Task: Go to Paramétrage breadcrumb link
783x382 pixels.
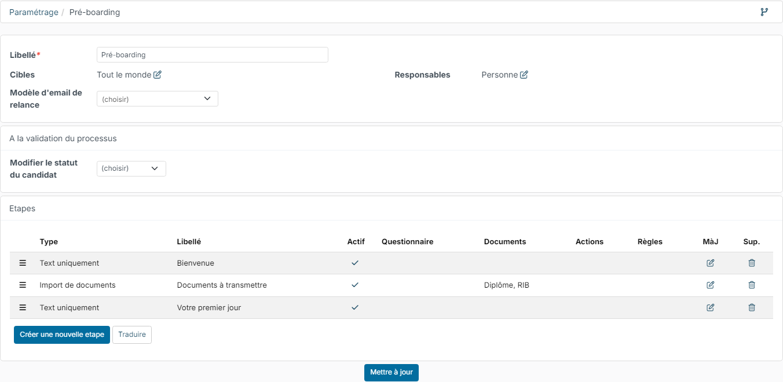Action: pos(34,12)
